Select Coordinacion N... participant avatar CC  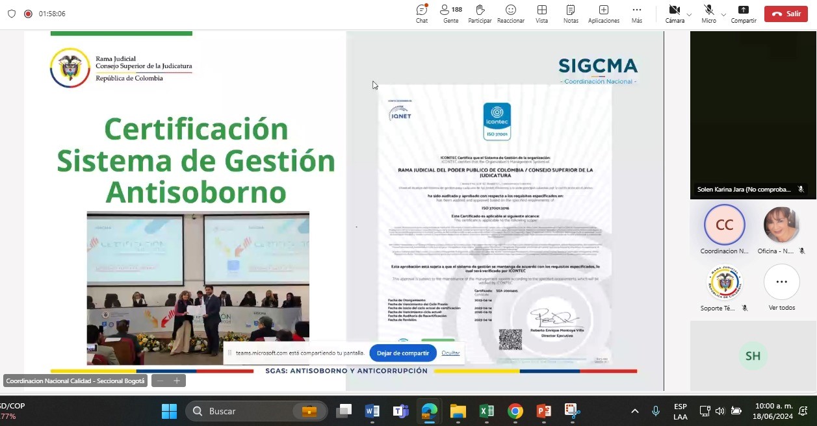click(725, 225)
